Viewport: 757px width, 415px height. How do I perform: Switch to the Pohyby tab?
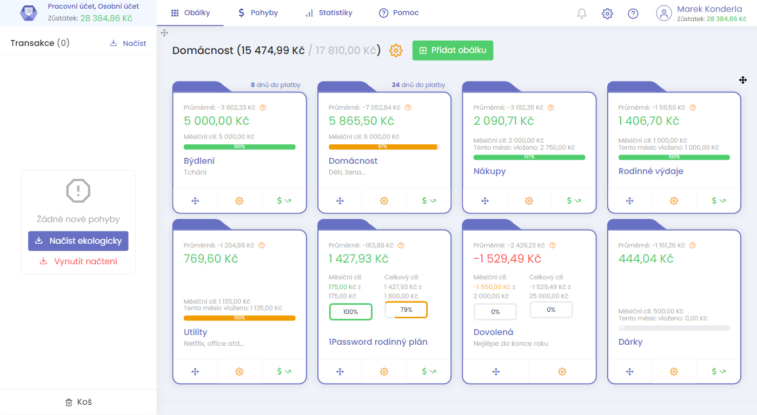(x=258, y=13)
